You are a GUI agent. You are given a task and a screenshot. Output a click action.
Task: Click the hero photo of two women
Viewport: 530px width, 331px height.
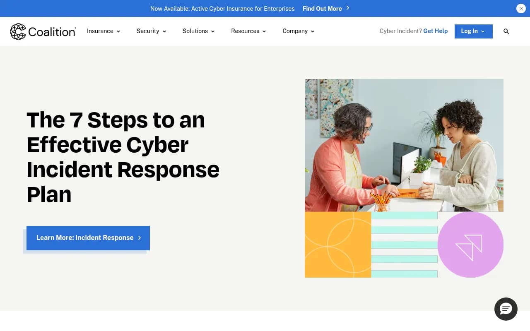[x=404, y=145]
